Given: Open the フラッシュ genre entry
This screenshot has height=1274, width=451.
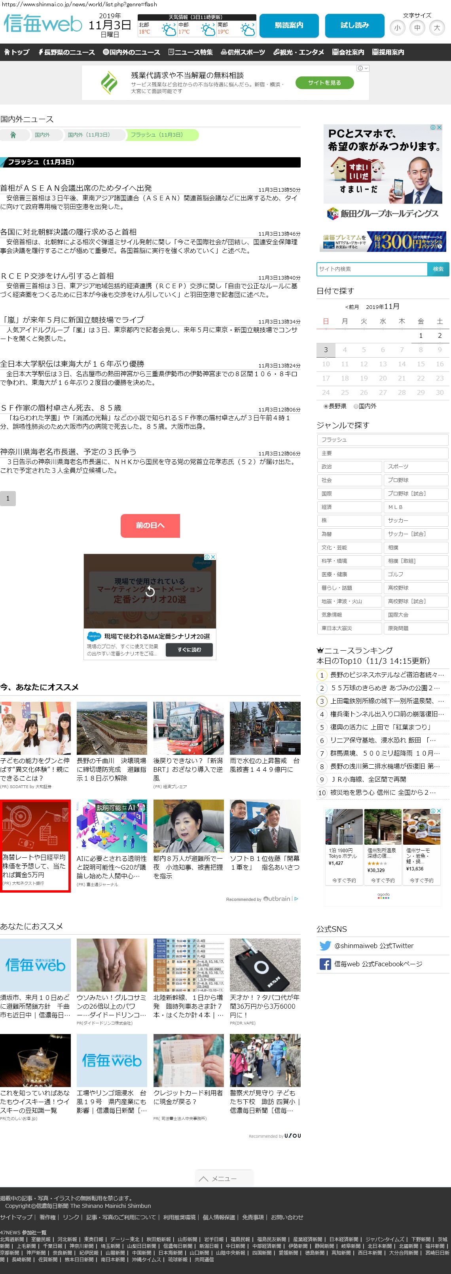Looking at the screenshot, I should point(382,440).
